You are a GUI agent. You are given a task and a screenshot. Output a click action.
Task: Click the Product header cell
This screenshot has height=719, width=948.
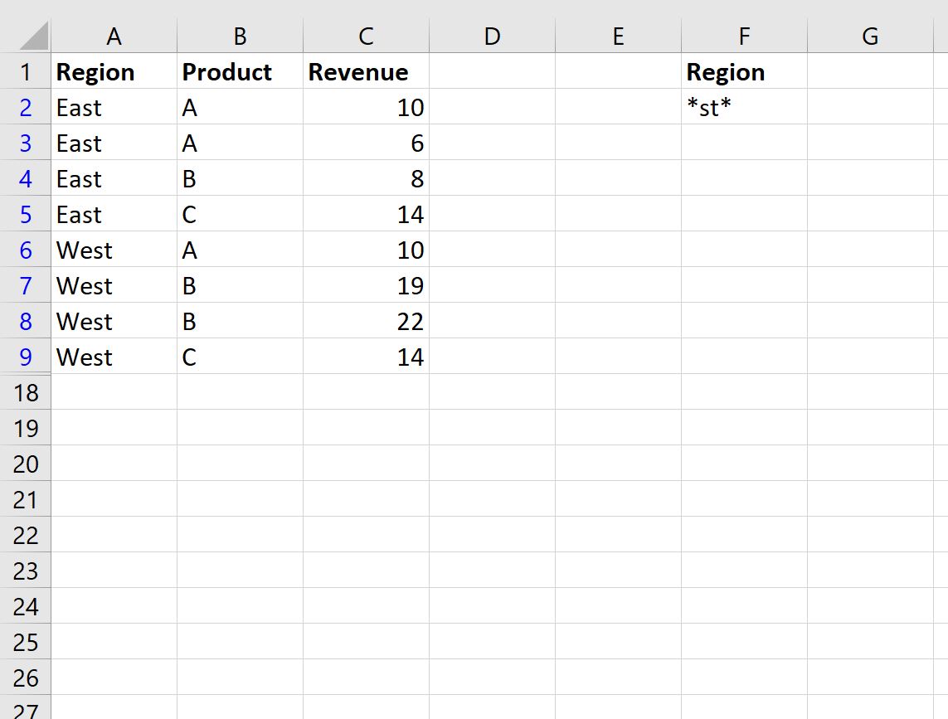tap(240, 71)
